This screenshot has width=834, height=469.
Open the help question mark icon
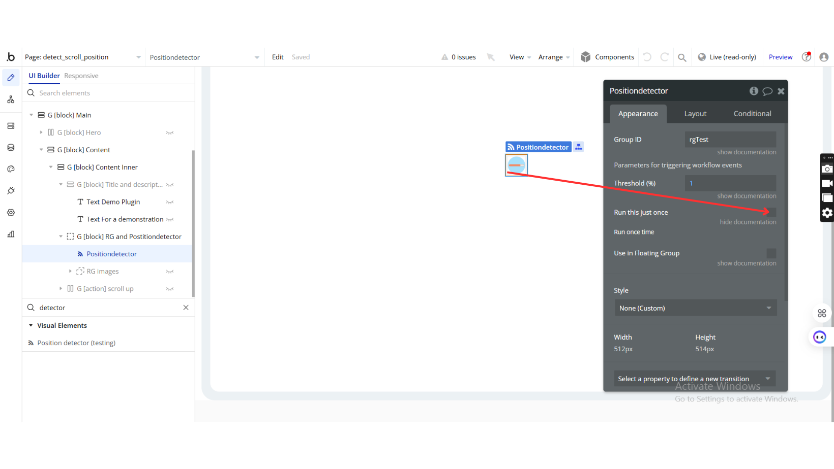807,57
